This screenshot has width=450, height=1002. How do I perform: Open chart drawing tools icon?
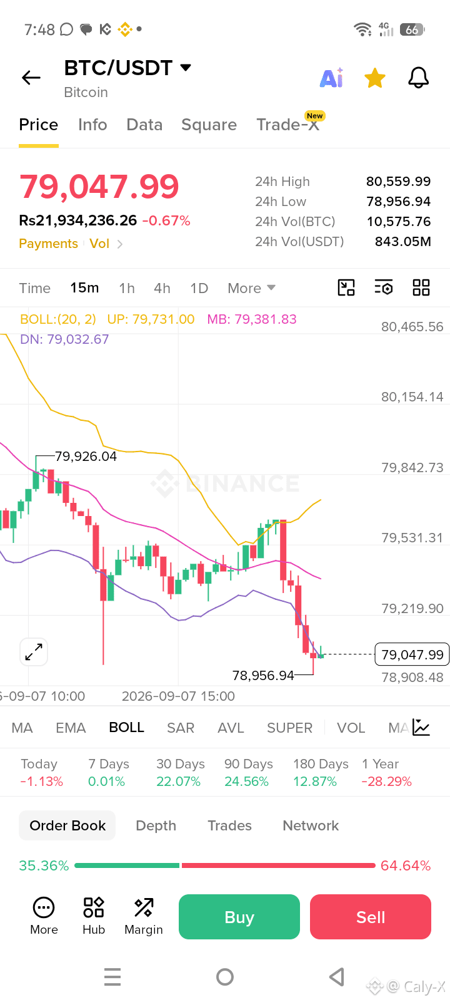click(x=346, y=287)
